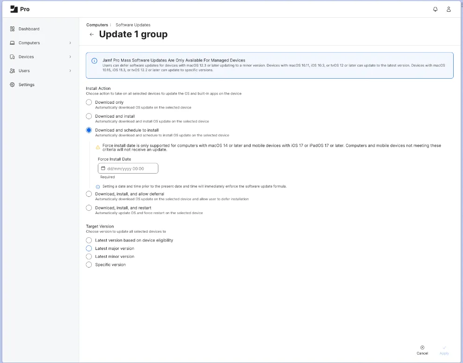Click the back arrow next to Update 1 group

[x=91, y=34]
